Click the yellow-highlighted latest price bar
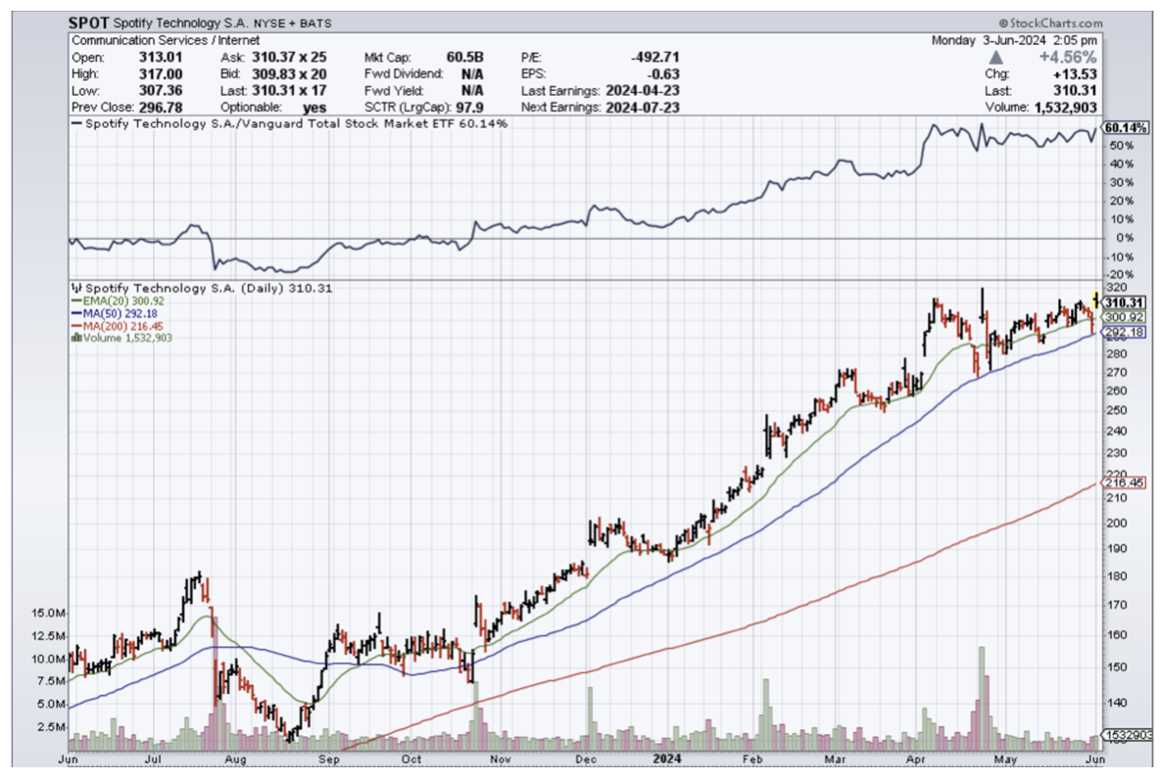Image resolution: width=1162 pixels, height=781 pixels. (x=1095, y=299)
